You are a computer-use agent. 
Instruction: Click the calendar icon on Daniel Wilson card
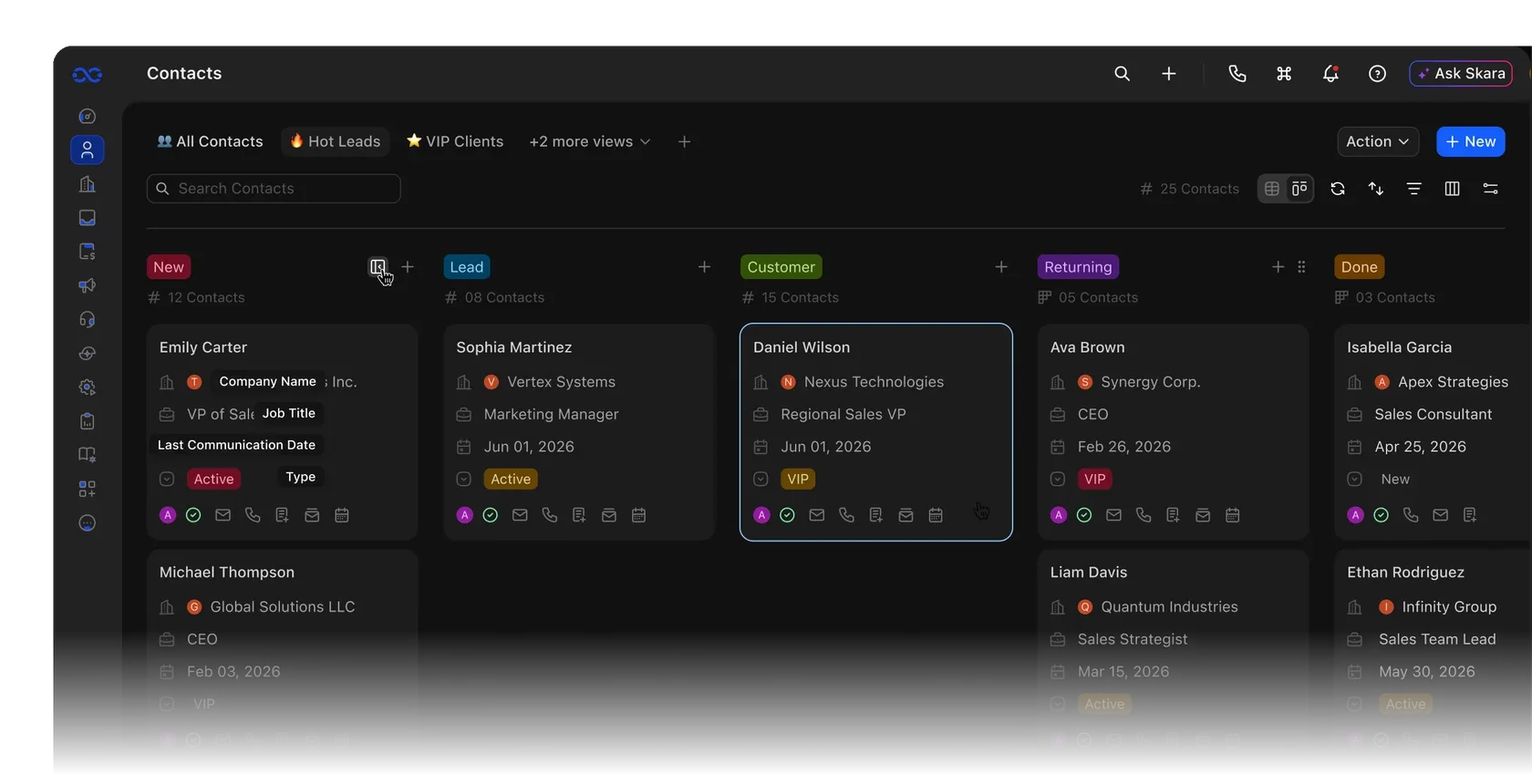tap(936, 515)
